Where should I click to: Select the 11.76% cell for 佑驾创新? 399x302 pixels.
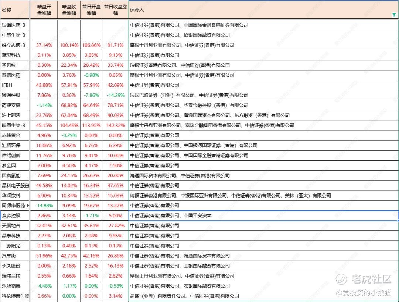point(44,155)
